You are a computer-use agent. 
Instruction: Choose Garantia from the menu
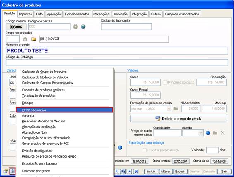pyautogui.click(x=64, y=116)
